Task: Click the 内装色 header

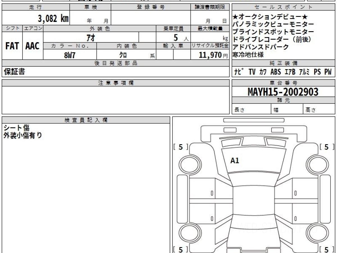Action: click(126, 46)
